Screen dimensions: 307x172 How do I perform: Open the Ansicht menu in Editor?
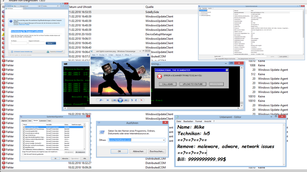point(208,121)
